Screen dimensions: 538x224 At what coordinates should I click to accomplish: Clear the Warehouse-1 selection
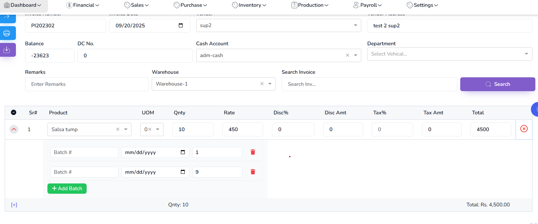[262, 84]
